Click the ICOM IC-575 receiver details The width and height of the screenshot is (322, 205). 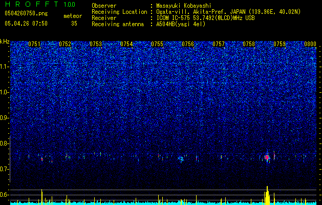tap(205, 18)
